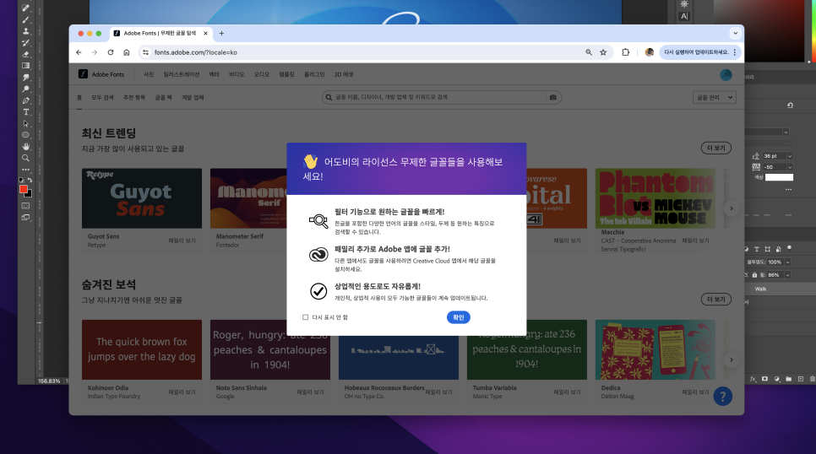Click the Adobe Fonts logo
The image size is (816, 454).
coord(101,74)
